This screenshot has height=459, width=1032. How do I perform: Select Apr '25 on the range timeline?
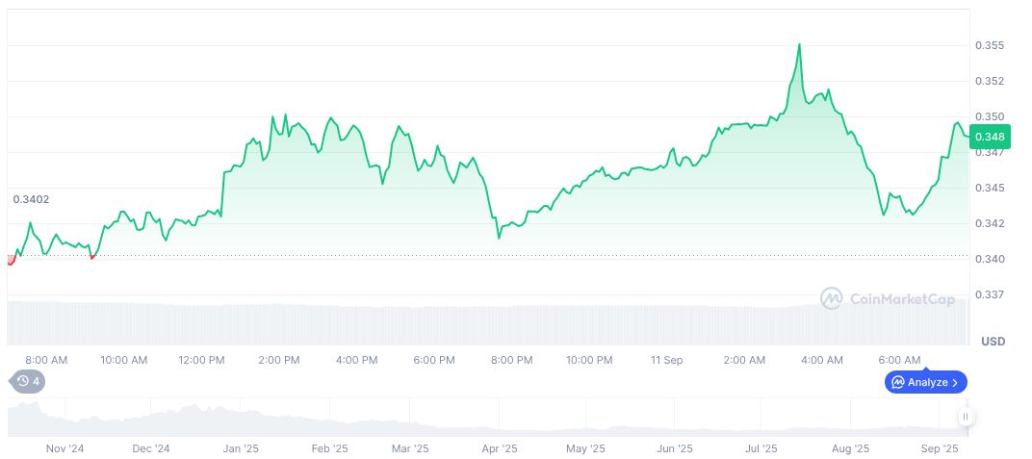coord(500,448)
